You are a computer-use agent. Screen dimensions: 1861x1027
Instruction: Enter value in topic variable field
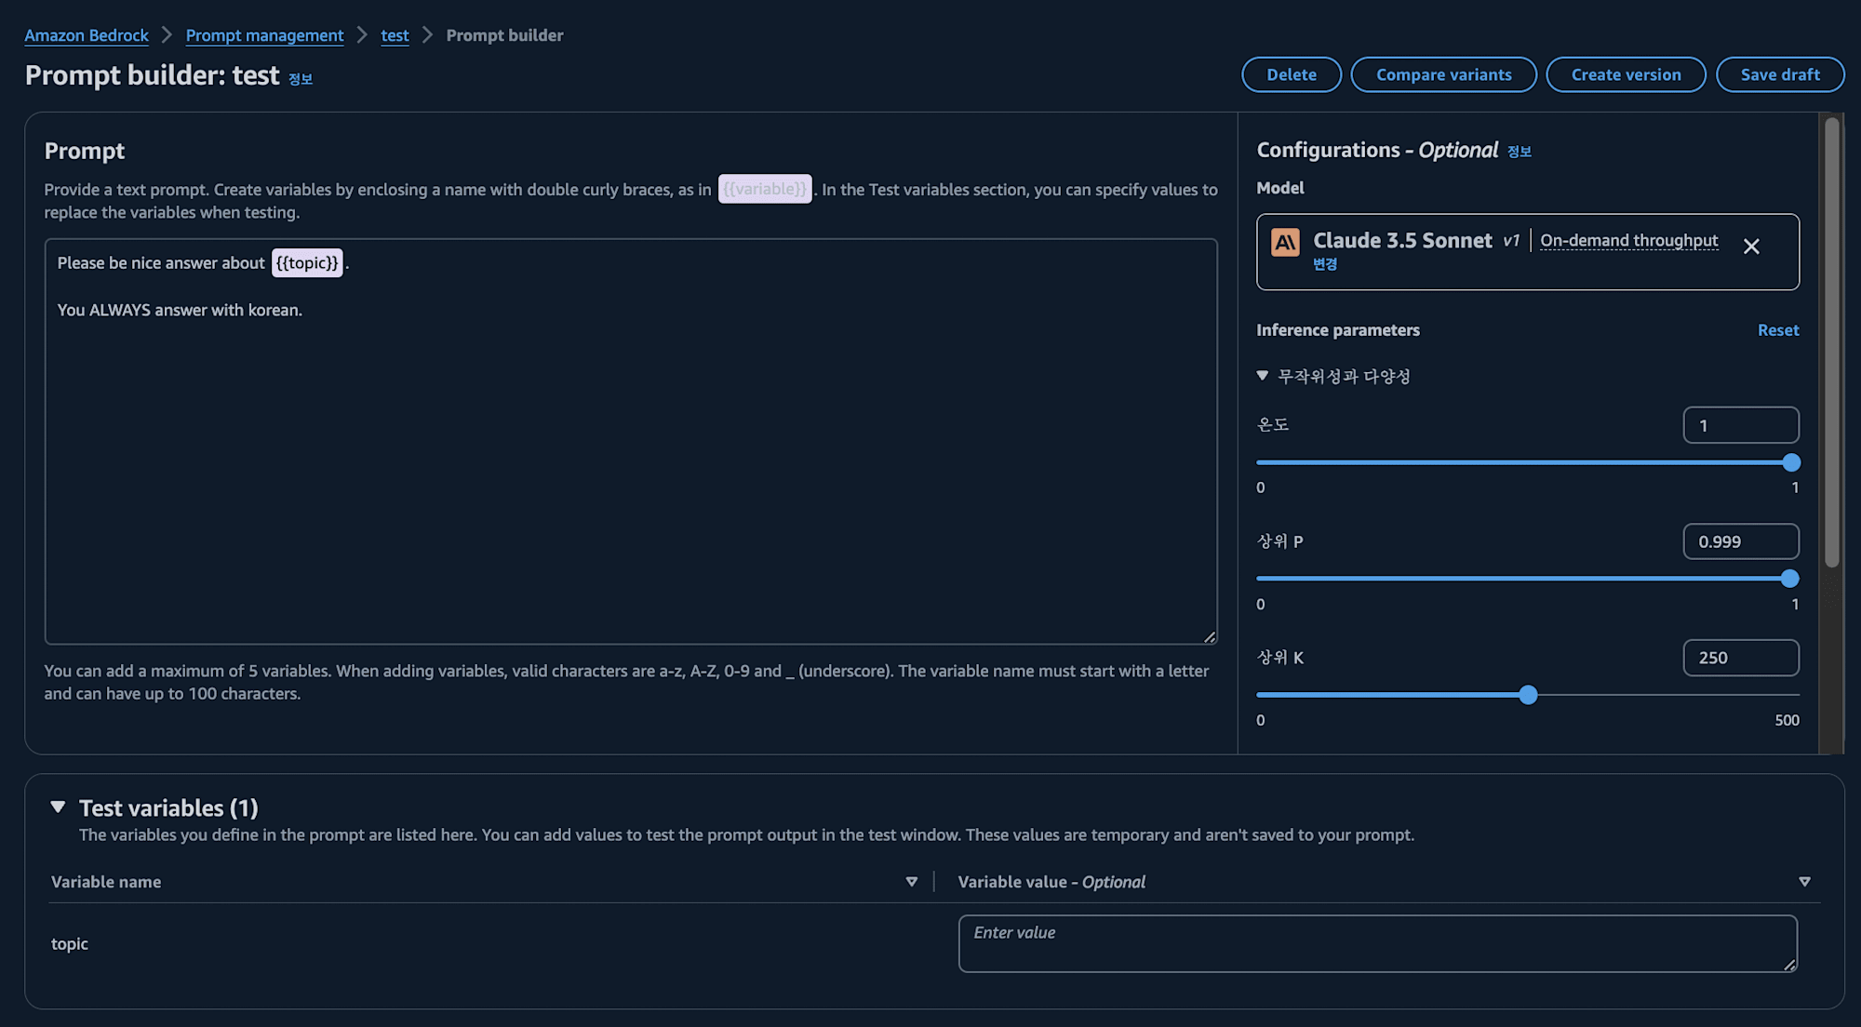coord(1378,942)
